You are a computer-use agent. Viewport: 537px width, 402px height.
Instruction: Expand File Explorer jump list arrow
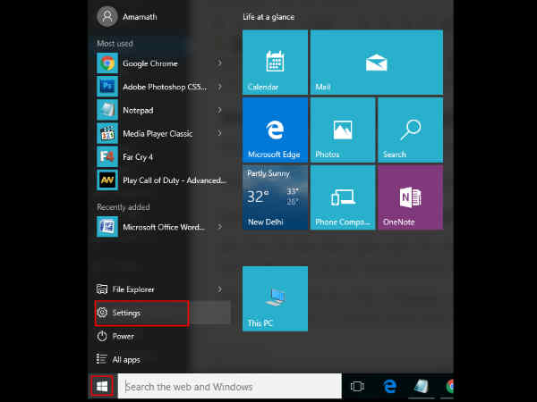pyautogui.click(x=219, y=289)
